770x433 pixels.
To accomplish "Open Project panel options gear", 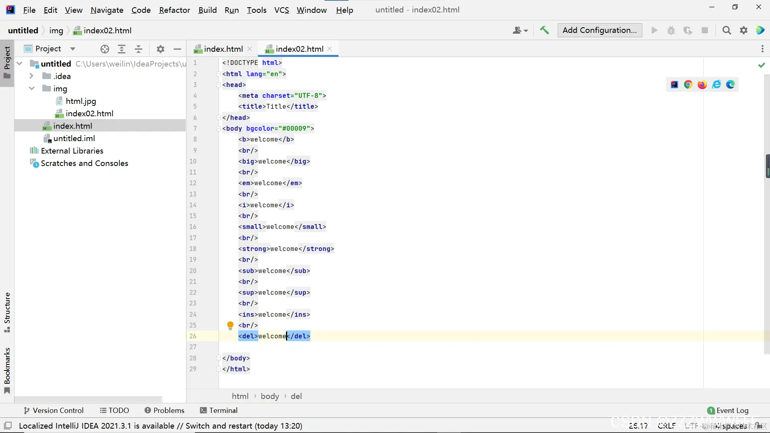I will click(160, 49).
